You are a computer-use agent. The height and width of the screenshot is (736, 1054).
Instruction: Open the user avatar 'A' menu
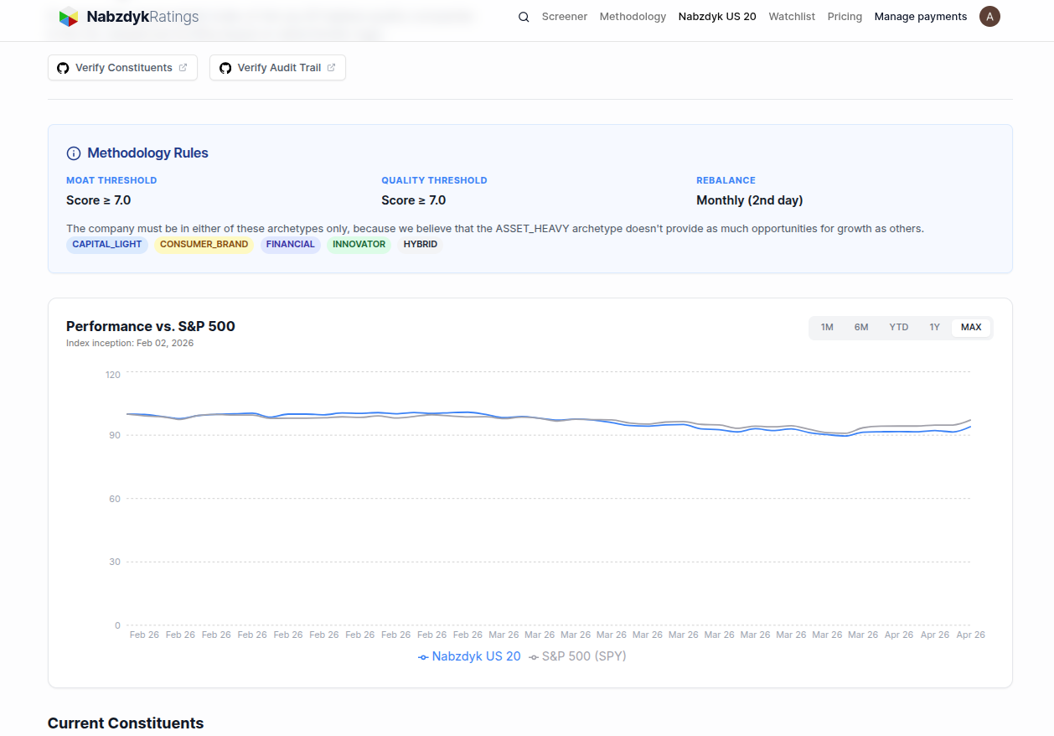989,16
